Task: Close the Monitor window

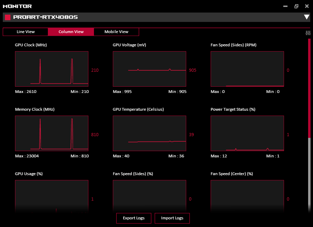Action: (307, 6)
